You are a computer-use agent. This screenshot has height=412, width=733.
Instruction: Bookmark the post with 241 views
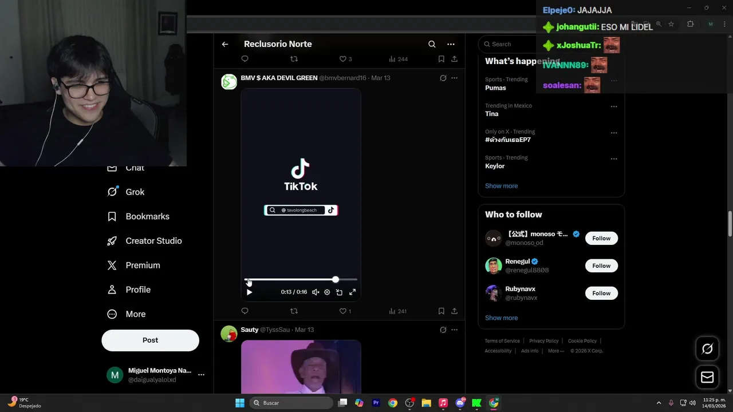tap(441, 311)
